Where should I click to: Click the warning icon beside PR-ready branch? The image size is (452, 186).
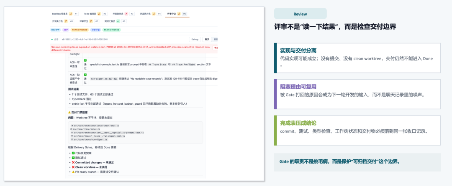click(73, 172)
